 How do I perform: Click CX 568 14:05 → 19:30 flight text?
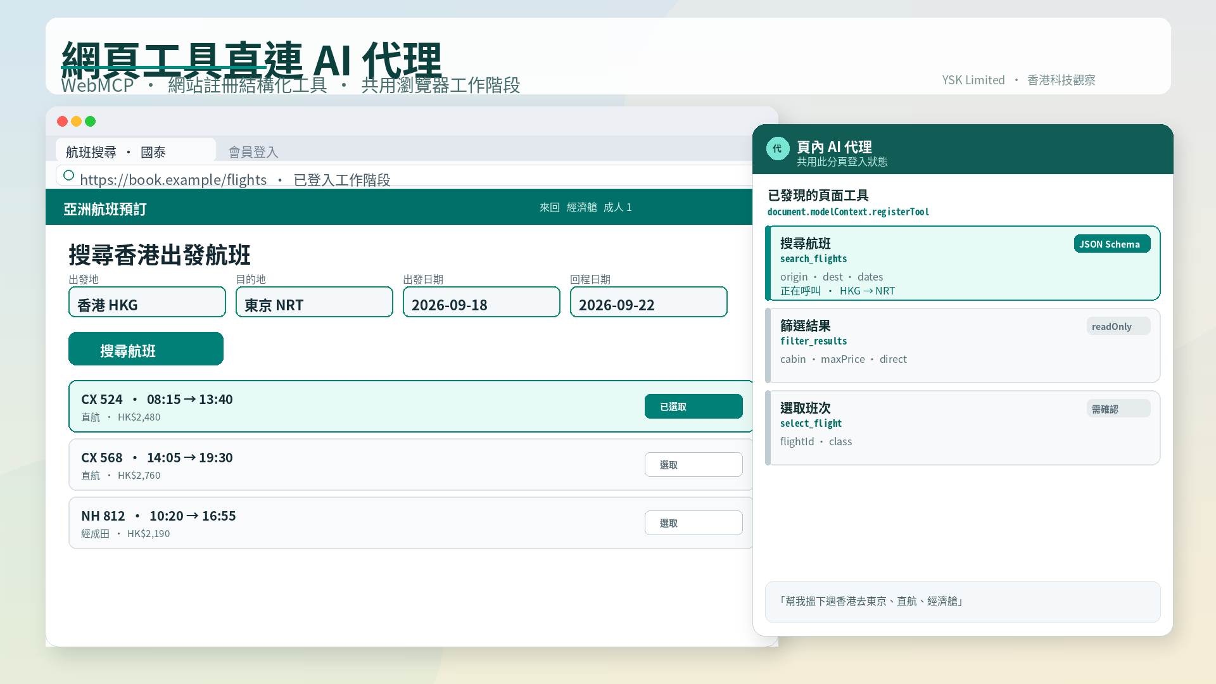coord(157,458)
